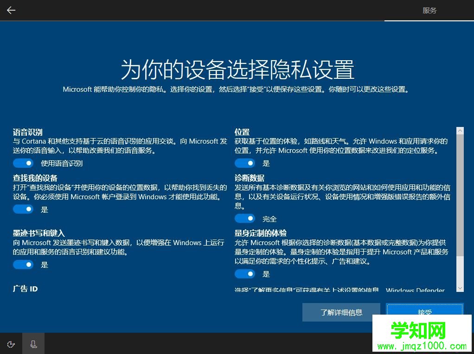Click the back arrow at top left
Image resolution: width=474 pixels, height=354 pixels.
tap(11, 10)
